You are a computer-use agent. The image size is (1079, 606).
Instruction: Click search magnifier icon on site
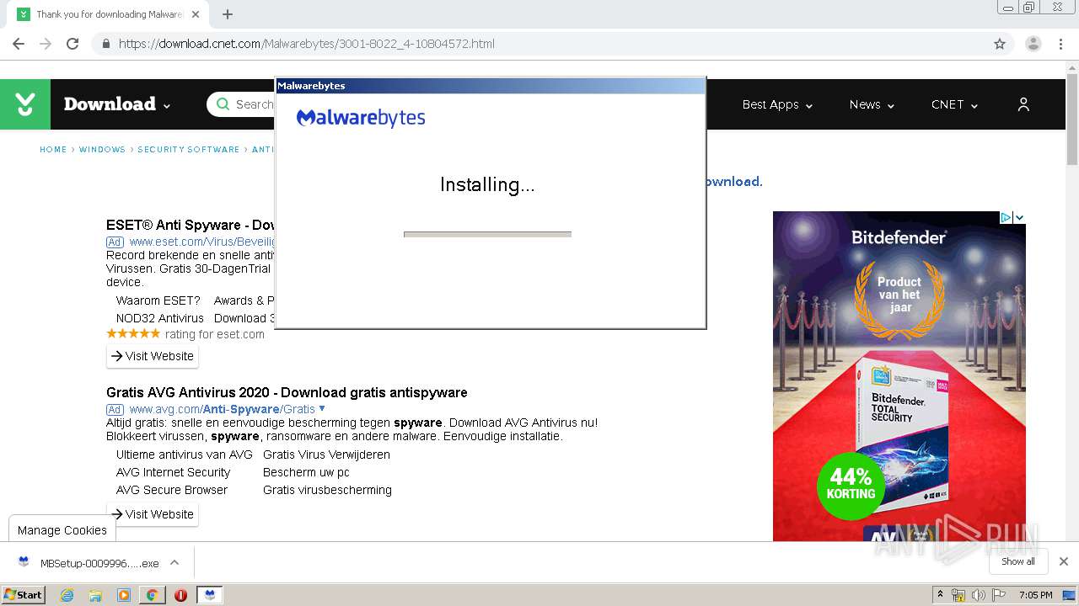(223, 104)
